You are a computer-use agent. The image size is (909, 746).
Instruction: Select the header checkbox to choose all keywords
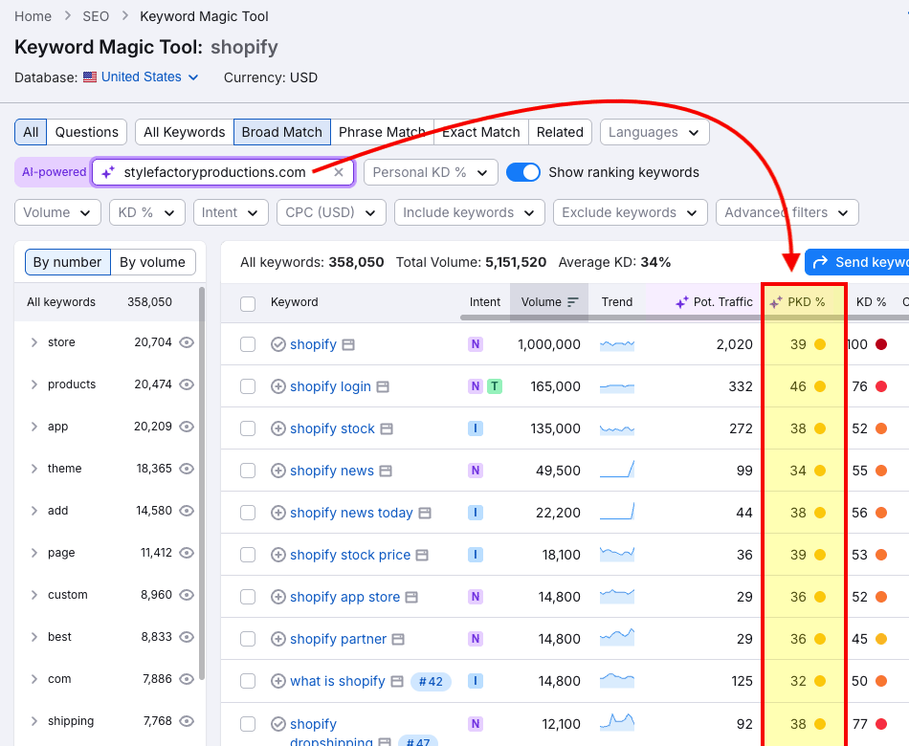(248, 302)
